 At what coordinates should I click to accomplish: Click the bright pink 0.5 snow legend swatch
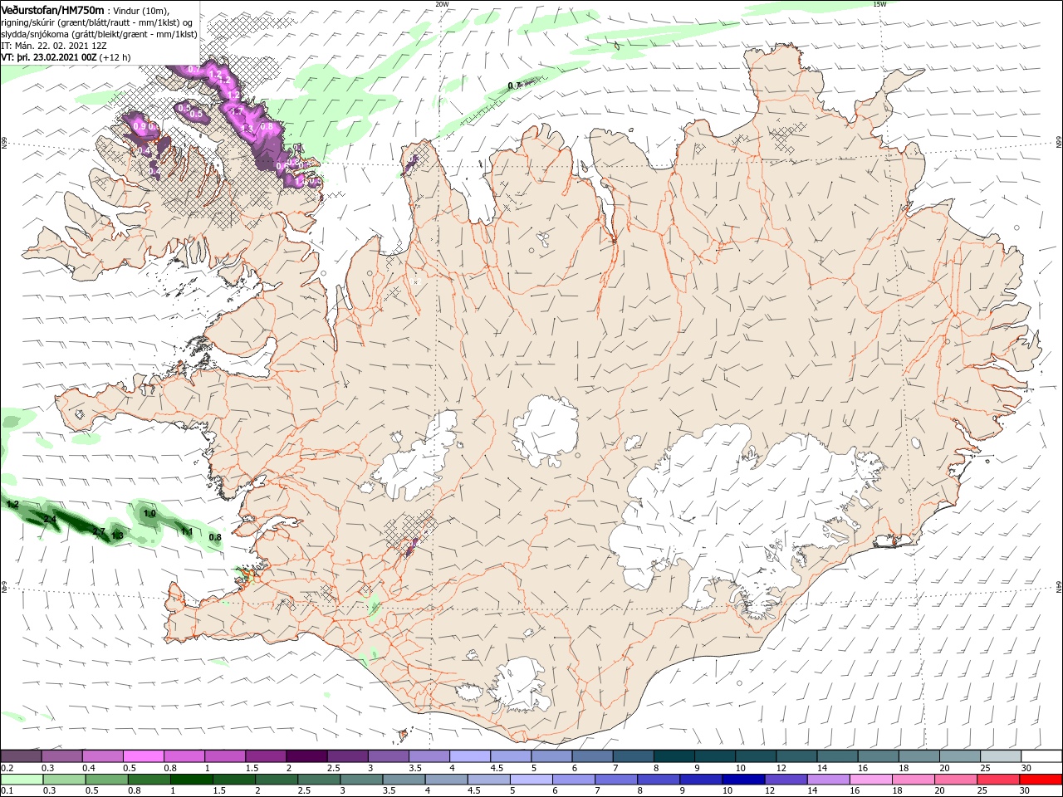tap(143, 756)
